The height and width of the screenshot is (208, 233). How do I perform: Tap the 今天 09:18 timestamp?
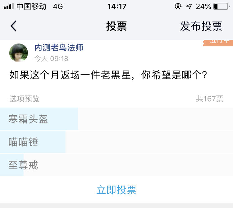pos(51,58)
